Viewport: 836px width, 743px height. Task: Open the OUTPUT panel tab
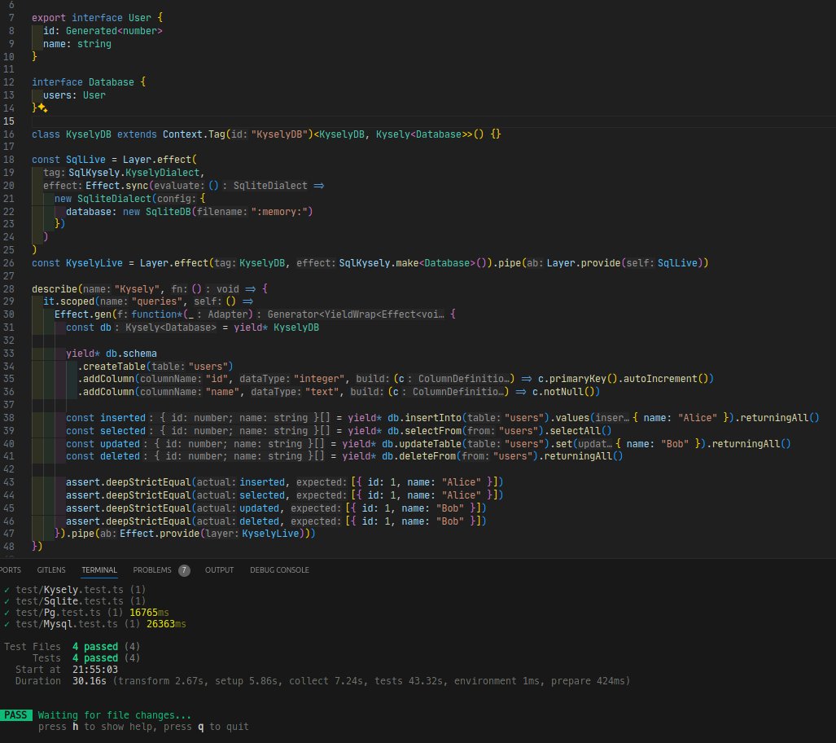point(219,570)
